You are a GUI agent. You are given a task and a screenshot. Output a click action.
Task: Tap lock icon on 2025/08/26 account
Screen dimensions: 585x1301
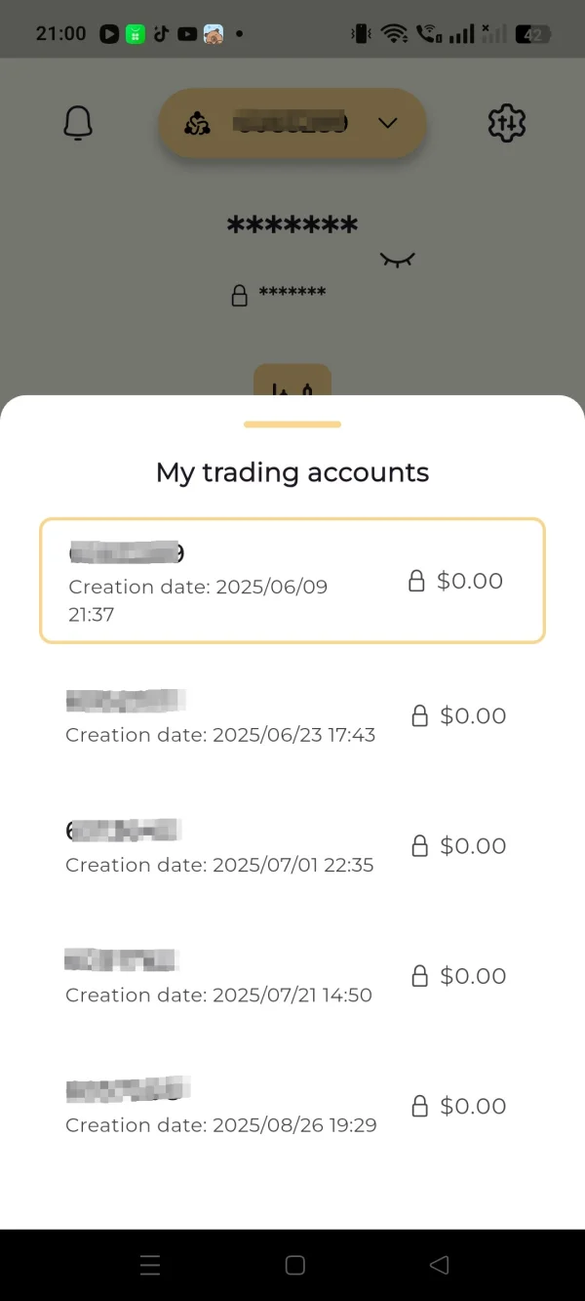pyautogui.click(x=420, y=1107)
